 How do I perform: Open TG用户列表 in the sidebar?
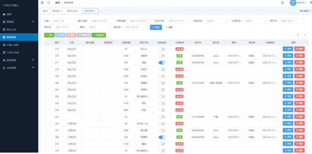[x=19, y=52]
